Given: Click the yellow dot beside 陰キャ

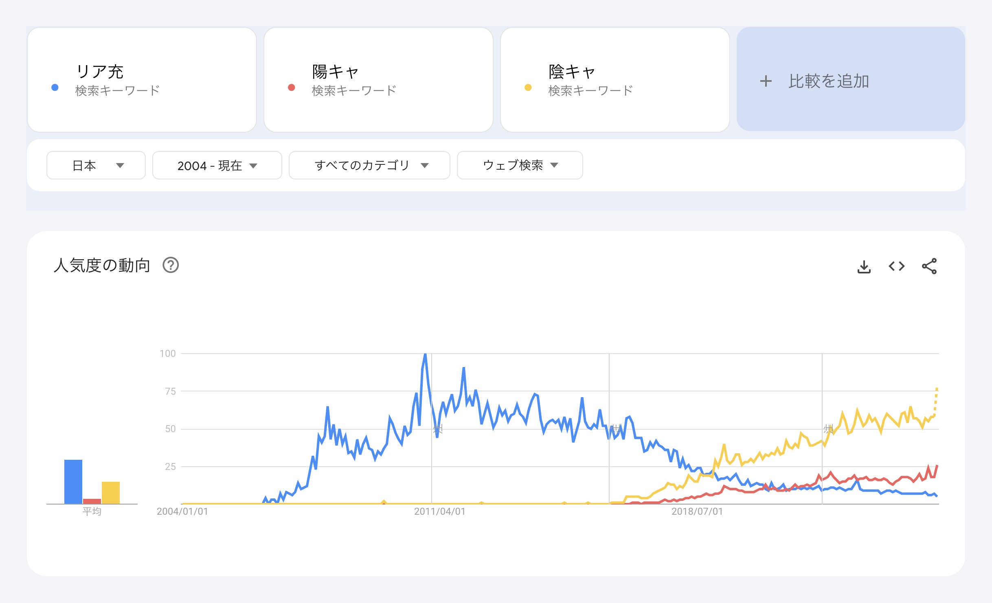Looking at the screenshot, I should pyautogui.click(x=528, y=87).
